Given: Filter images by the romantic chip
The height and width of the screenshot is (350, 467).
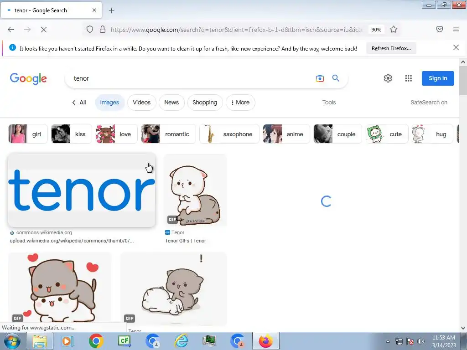Looking at the screenshot, I should [x=168, y=134].
